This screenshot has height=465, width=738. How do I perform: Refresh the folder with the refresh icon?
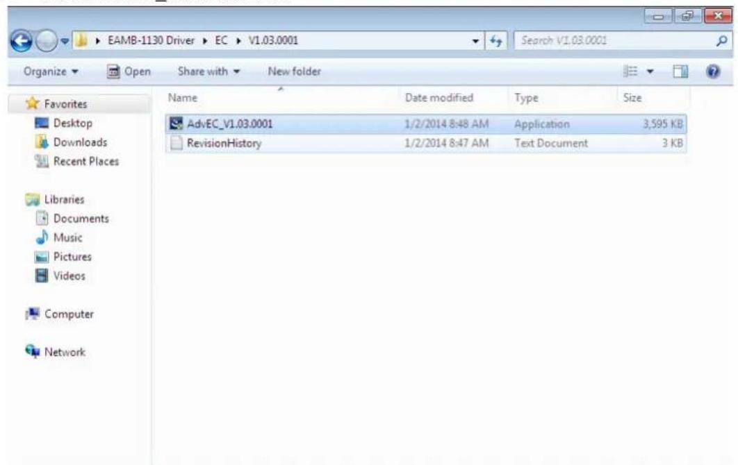[496, 42]
